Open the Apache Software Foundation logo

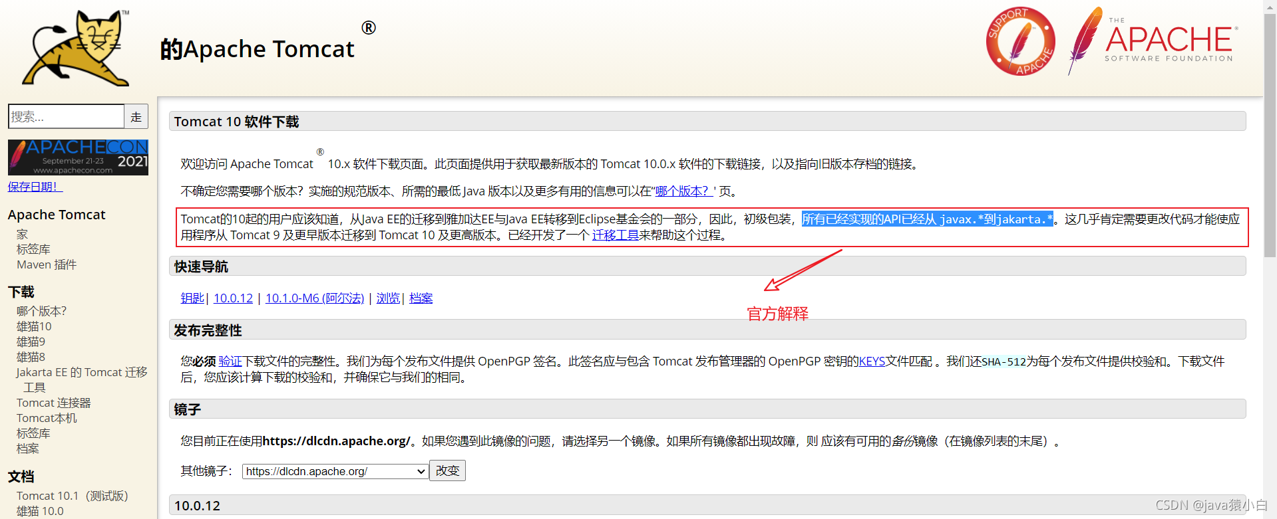click(1153, 41)
